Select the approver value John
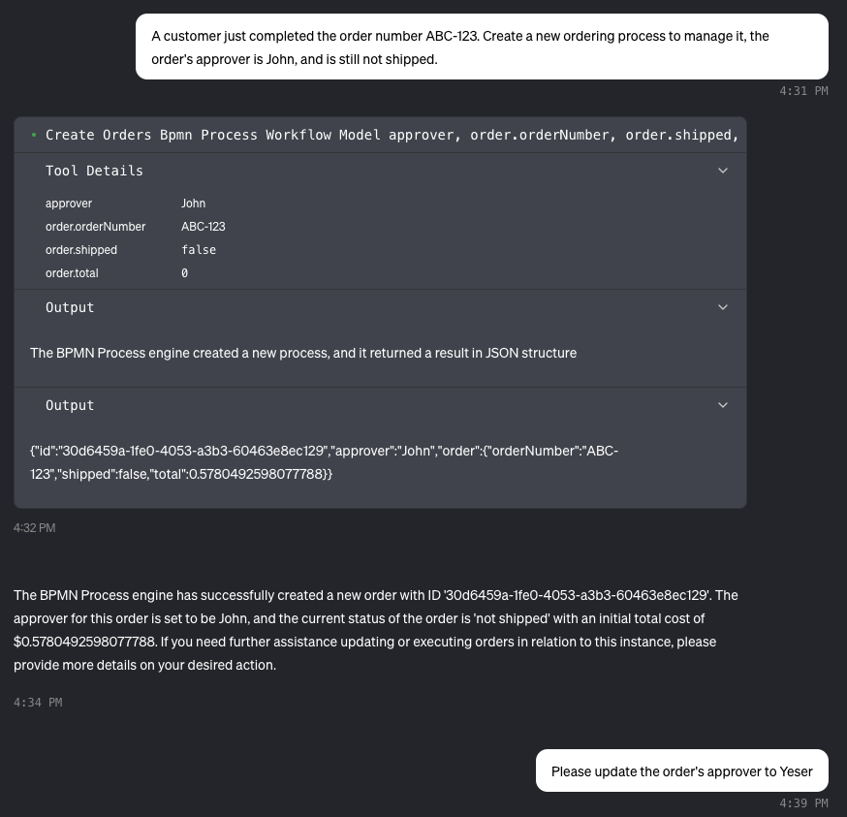The width and height of the screenshot is (847, 817). coord(193,204)
